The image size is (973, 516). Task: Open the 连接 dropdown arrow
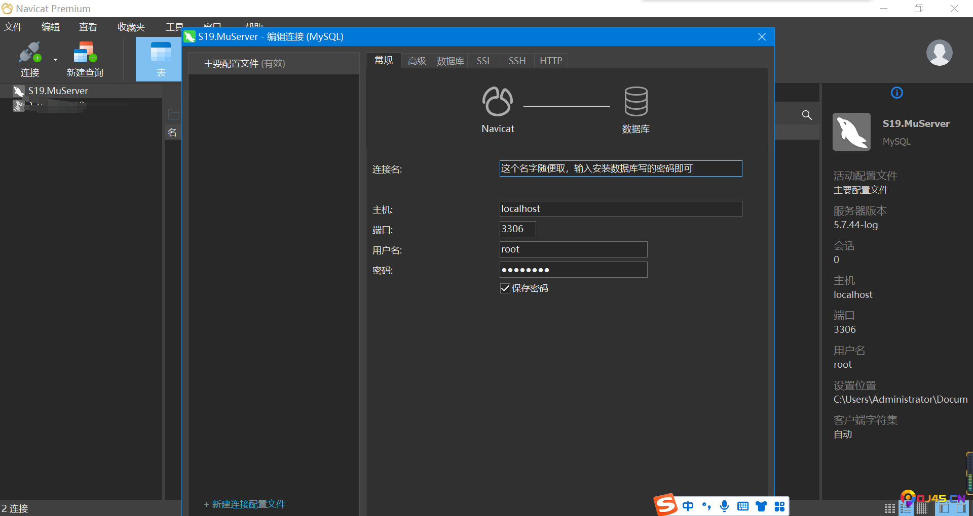click(x=55, y=60)
